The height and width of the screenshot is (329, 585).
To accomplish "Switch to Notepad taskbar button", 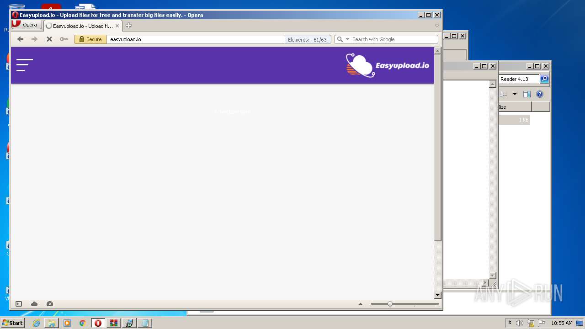I will tap(145, 323).
